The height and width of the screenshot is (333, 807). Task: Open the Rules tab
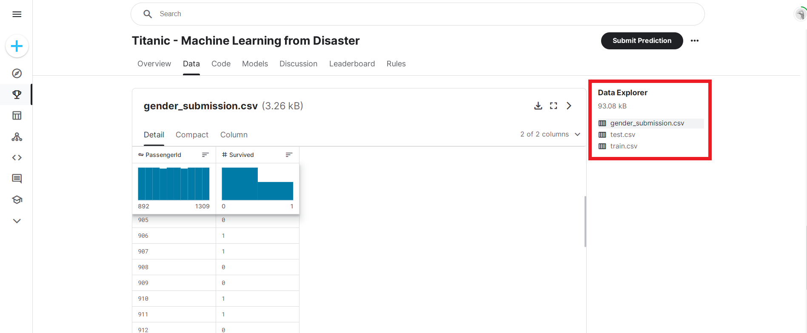point(396,64)
